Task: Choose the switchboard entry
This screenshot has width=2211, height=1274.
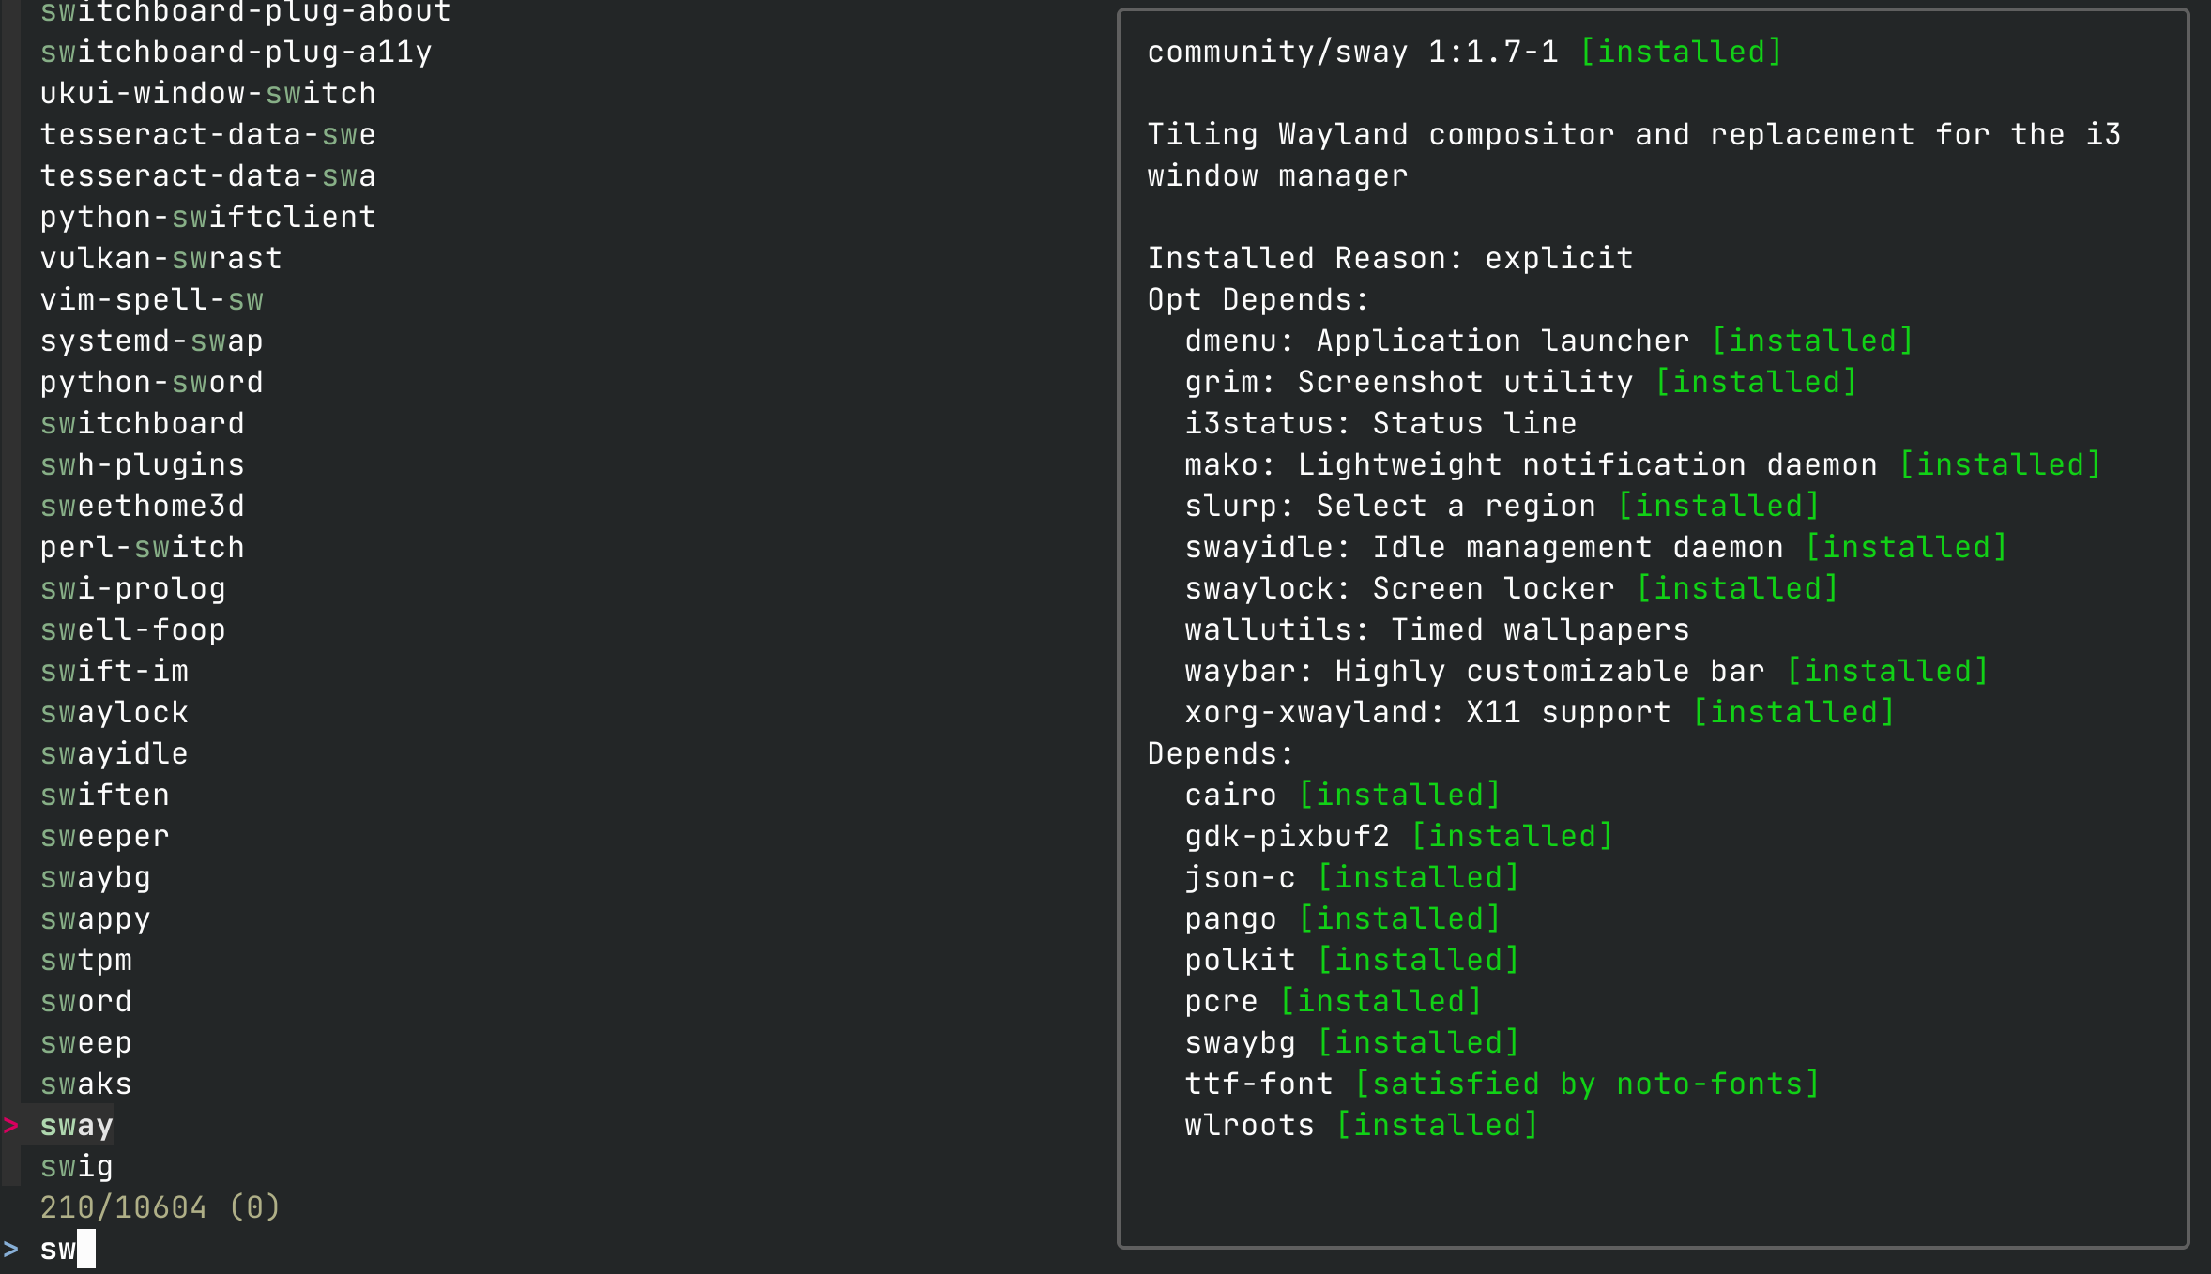Action: coord(142,423)
